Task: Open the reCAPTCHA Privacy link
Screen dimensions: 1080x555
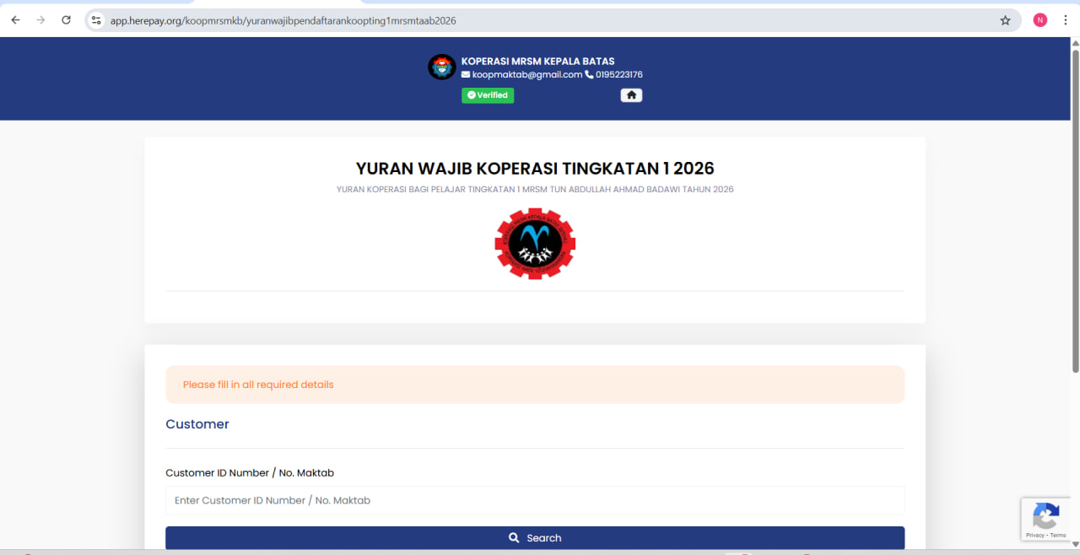Action: point(1034,536)
